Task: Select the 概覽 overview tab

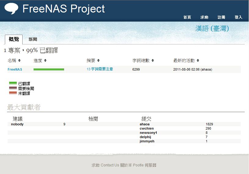Action: (14, 39)
